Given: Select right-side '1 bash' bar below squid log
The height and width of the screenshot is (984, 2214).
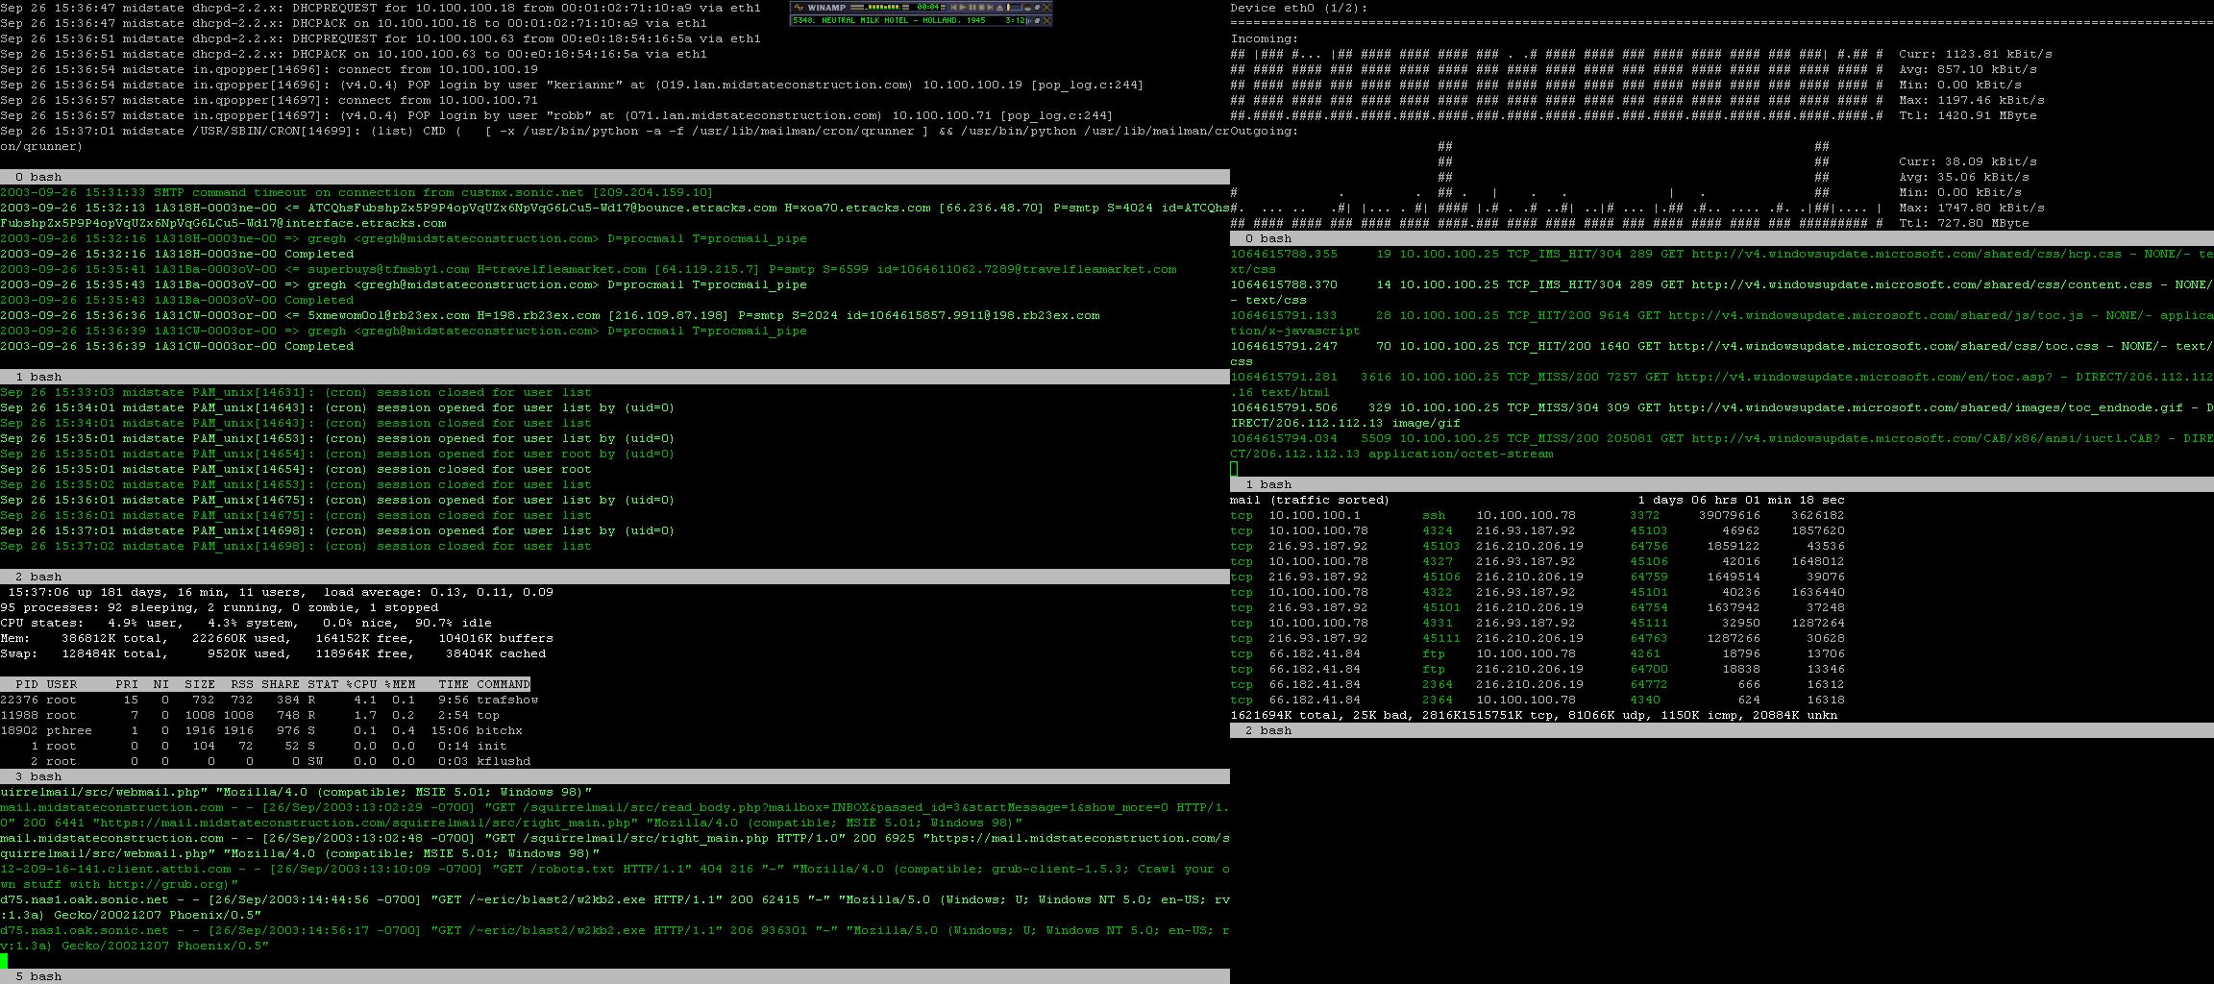Looking at the screenshot, I should [1722, 484].
